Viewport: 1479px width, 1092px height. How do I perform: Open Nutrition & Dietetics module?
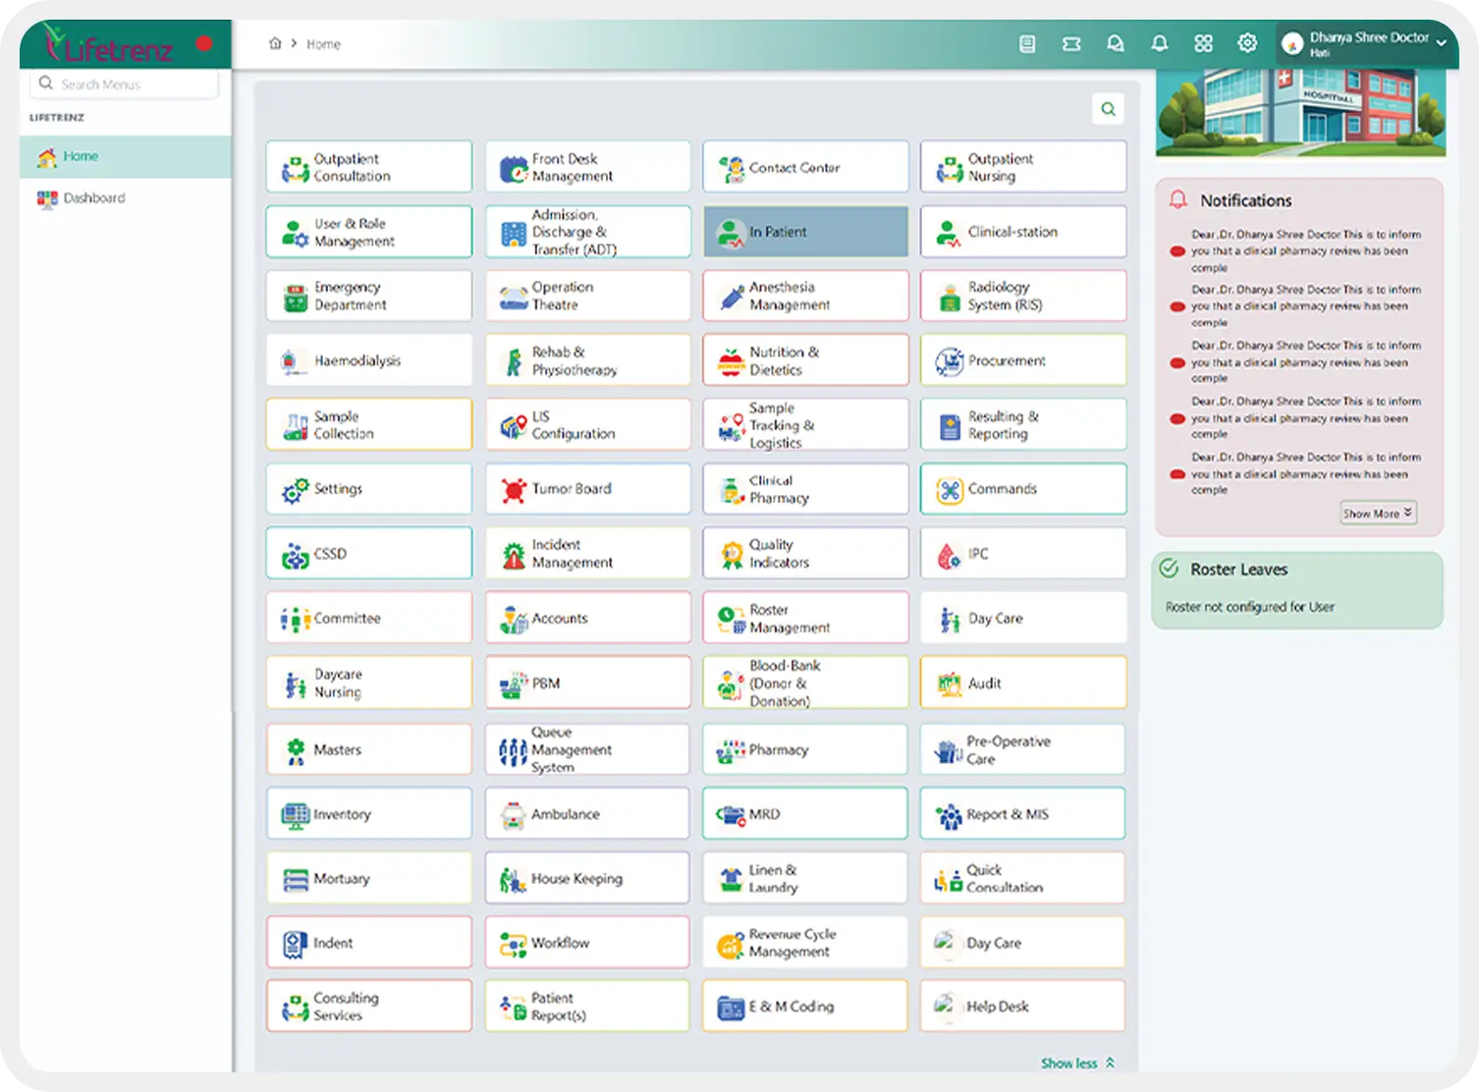point(805,360)
